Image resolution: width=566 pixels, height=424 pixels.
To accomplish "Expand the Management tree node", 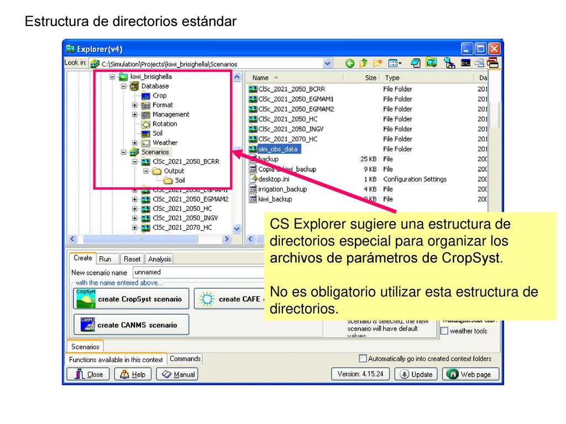I will (135, 115).
